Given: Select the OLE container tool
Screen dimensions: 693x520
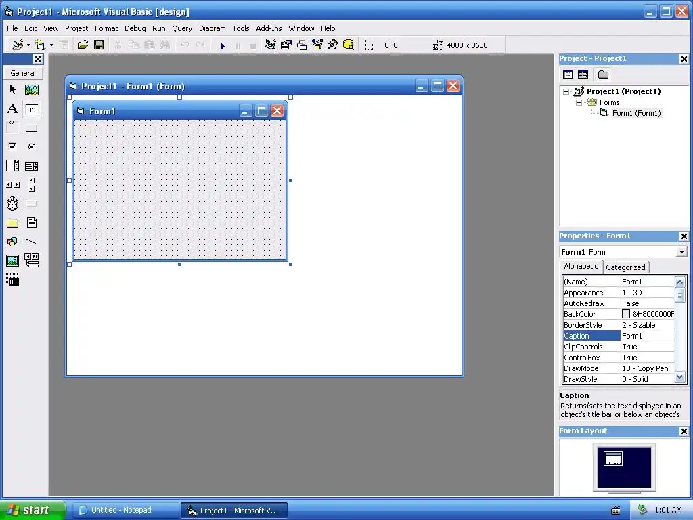Looking at the screenshot, I should [12, 280].
